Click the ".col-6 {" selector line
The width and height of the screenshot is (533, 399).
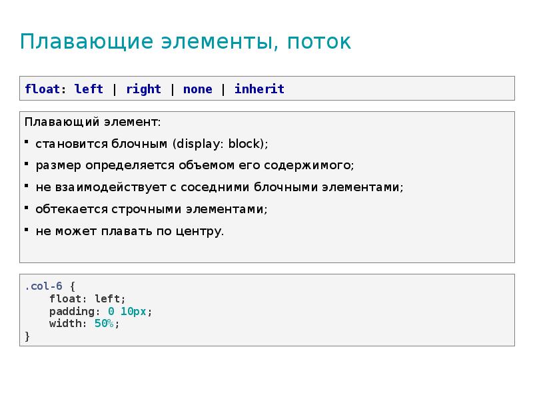pos(50,286)
